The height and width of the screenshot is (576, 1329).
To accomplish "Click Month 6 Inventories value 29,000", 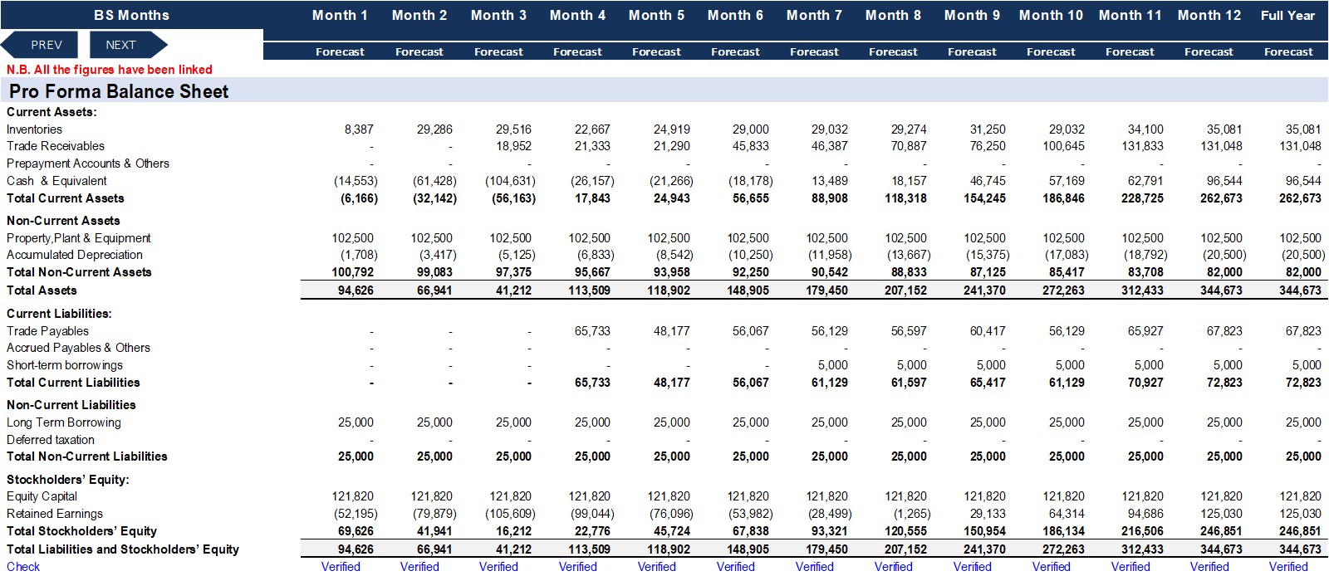I will pyautogui.click(x=750, y=129).
